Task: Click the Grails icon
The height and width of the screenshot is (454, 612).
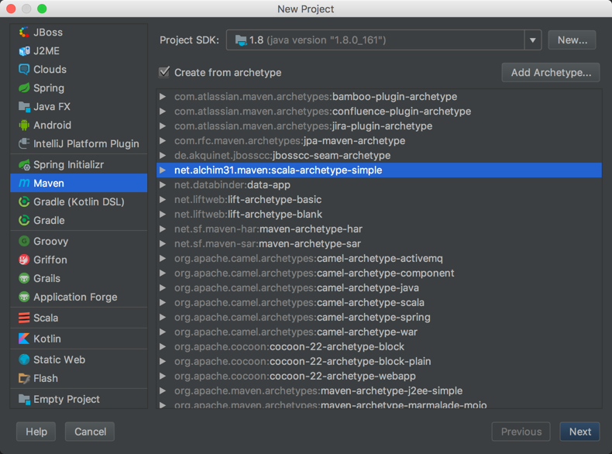Action: pos(24,278)
